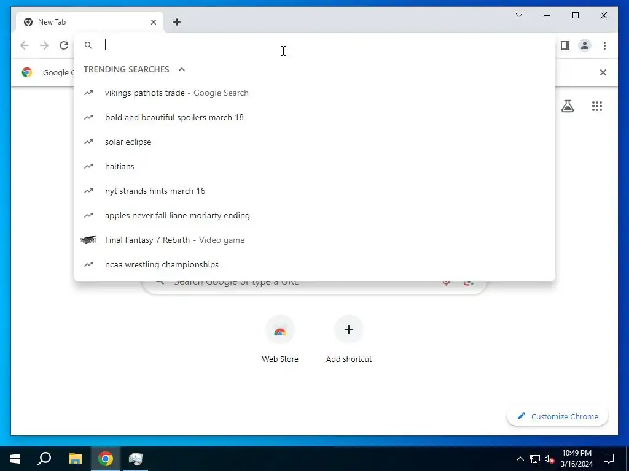Open the taskbar clock showing 10:49 PM
Screen dimensions: 629x471
(x=576, y=459)
